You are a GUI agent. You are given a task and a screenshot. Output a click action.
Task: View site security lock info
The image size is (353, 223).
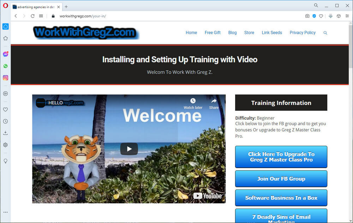click(53, 16)
